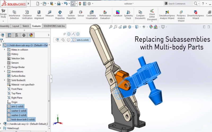Select the washer-1-solid1 body

click(x=17, y=111)
